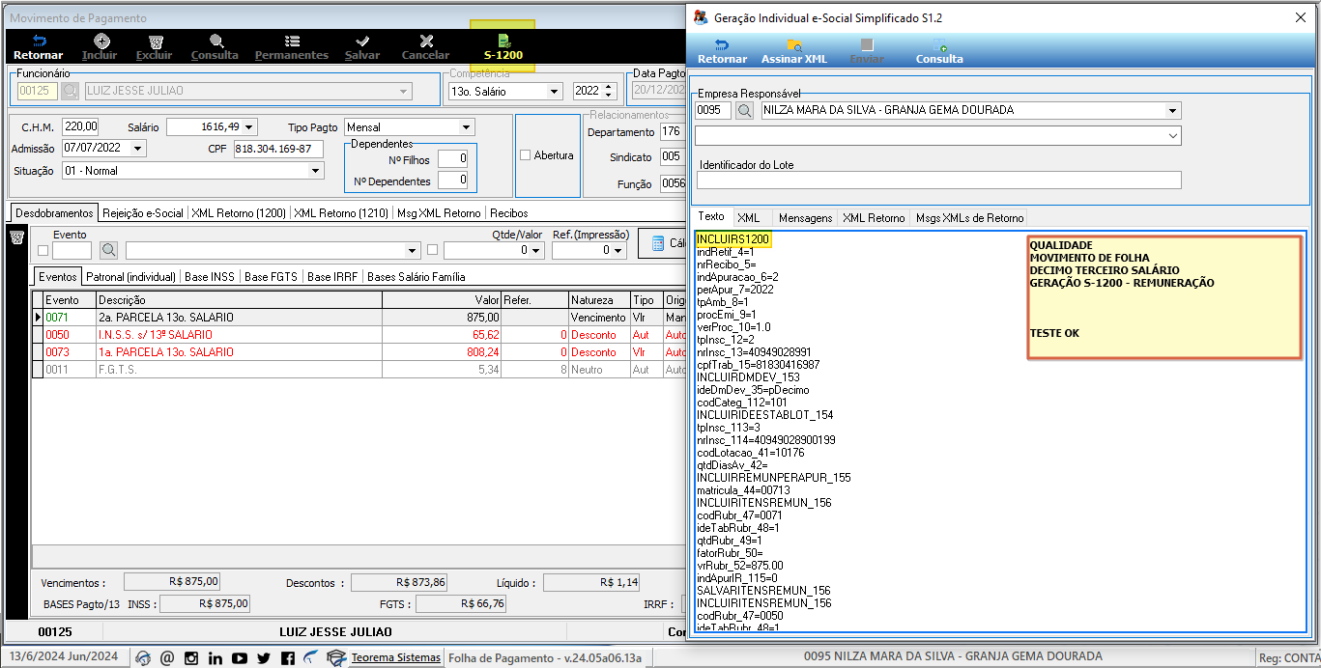Click the Assinar XML icon
This screenshot has height=668, width=1321.
[x=794, y=44]
